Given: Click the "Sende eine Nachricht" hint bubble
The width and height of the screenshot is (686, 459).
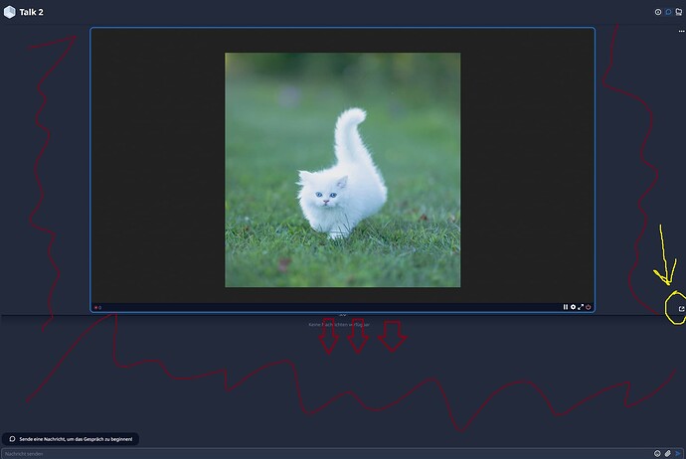Looking at the screenshot, I should tap(70, 438).
